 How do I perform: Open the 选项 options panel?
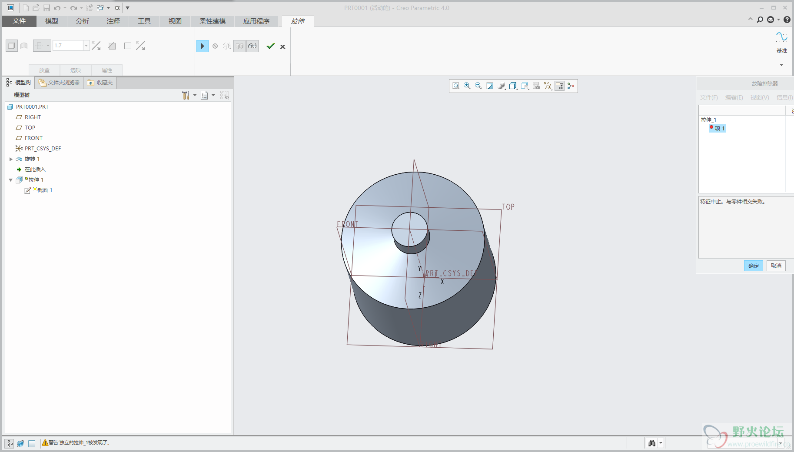(x=76, y=70)
